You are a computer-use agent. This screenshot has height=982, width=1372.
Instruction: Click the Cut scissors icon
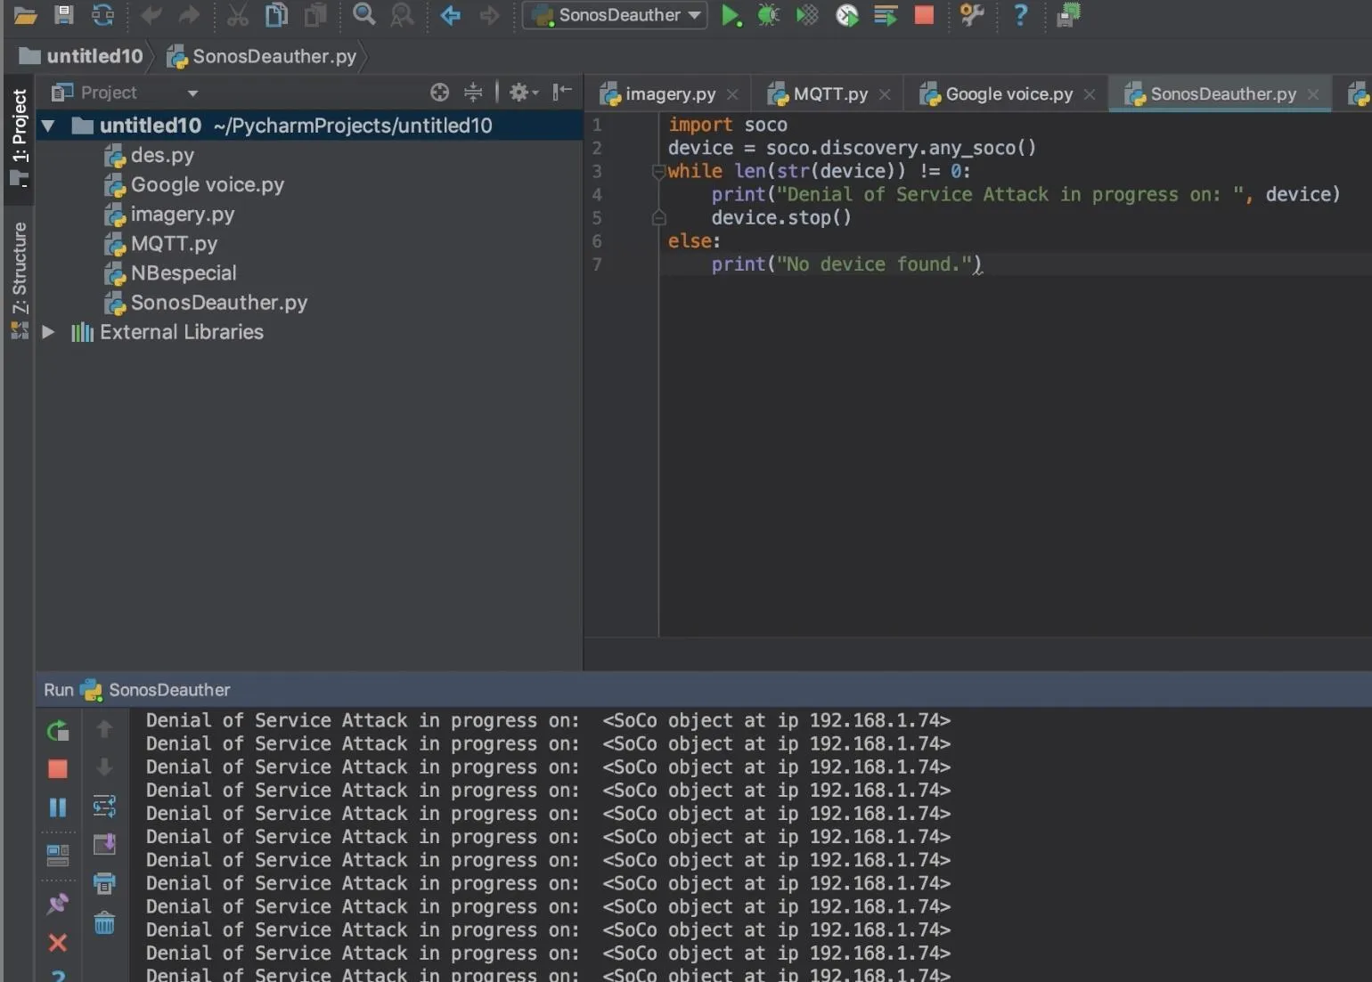[237, 14]
